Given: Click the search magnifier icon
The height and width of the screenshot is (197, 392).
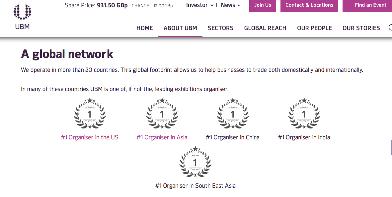Looking at the screenshot, I should point(390,28).
